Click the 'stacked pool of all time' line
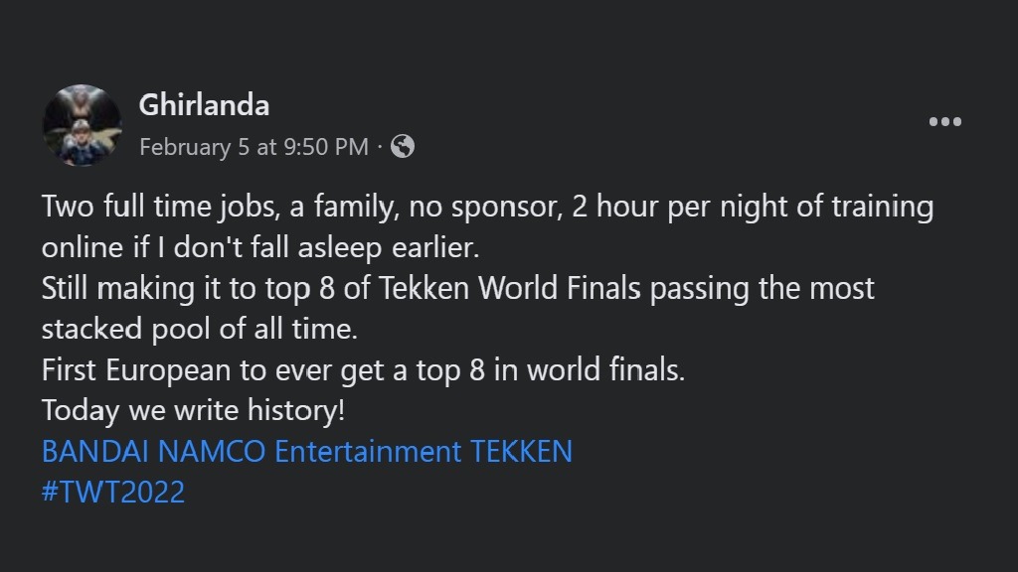The height and width of the screenshot is (572, 1018). point(198,330)
